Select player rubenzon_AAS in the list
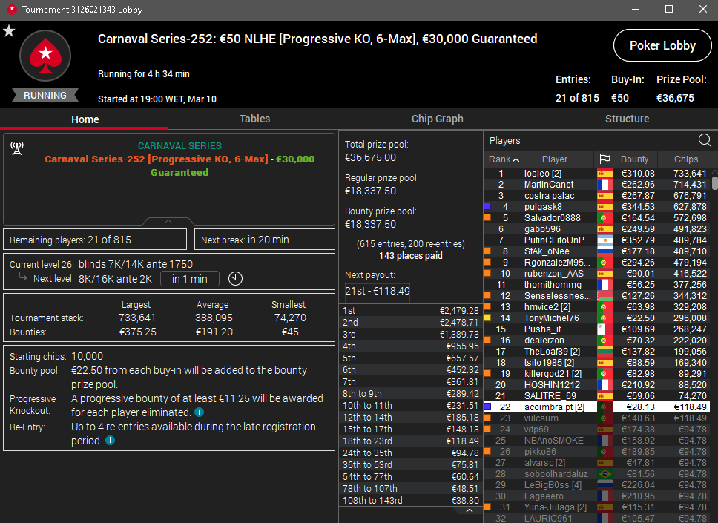The height and width of the screenshot is (523, 718). [553, 274]
